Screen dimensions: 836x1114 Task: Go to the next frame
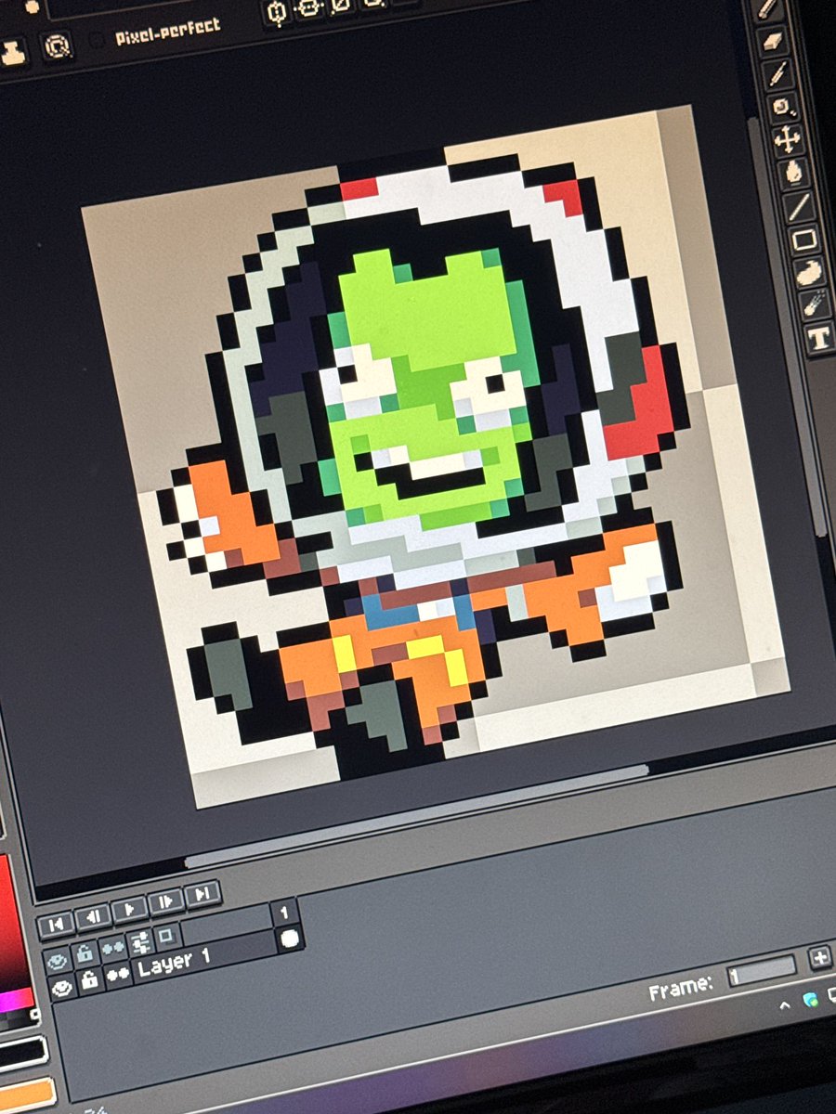[165, 900]
